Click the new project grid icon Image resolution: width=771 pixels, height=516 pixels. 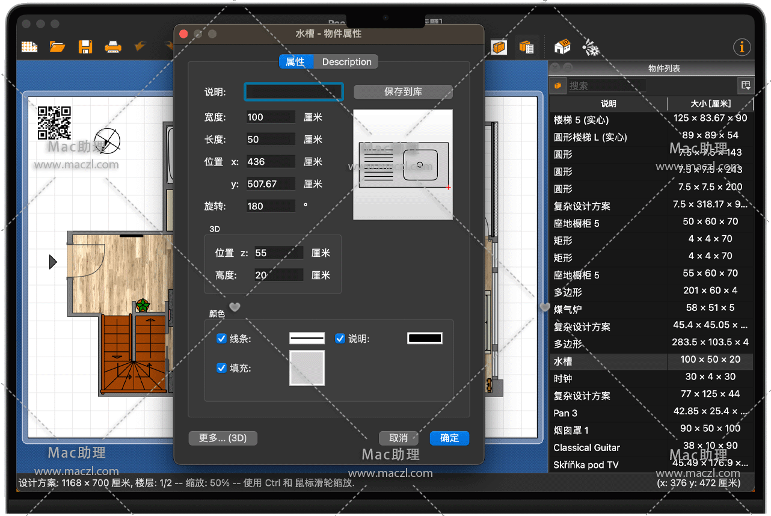pos(29,46)
